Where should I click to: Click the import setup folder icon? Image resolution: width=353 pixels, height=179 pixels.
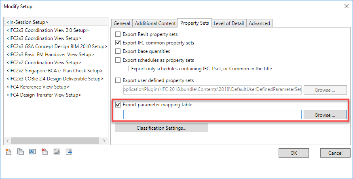[57, 152]
